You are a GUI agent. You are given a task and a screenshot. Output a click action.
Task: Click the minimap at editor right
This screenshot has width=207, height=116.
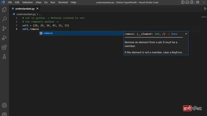[x=204, y=17]
